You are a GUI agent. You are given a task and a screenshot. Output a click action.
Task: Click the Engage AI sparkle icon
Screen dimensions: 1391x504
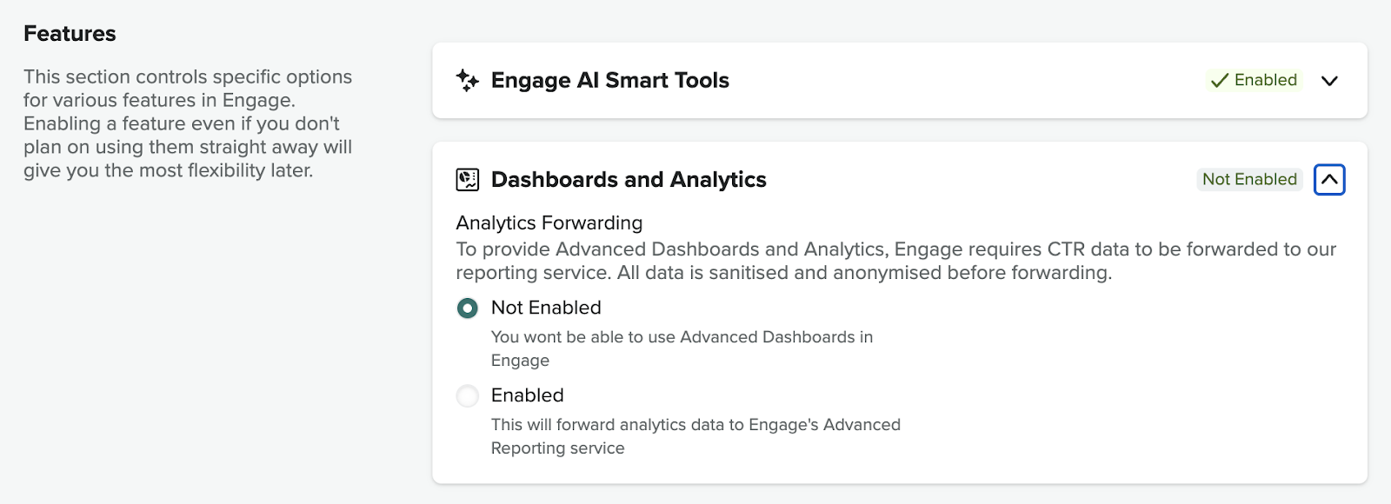coord(467,80)
